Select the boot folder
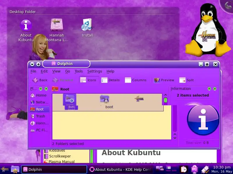 pyautogui.click(x=106, y=102)
